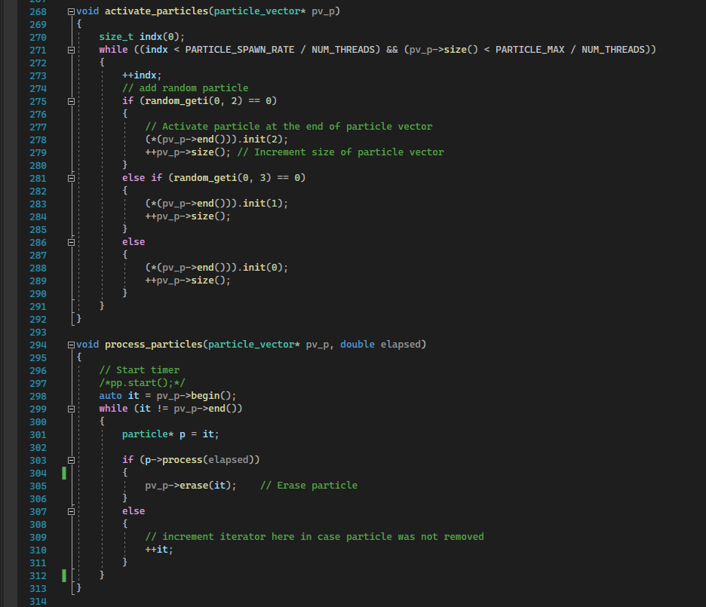The image size is (706, 607).
Task: Click line number 294
Action: (38, 345)
